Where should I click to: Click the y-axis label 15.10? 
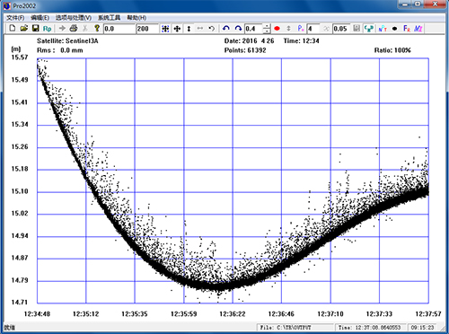(x=20, y=191)
